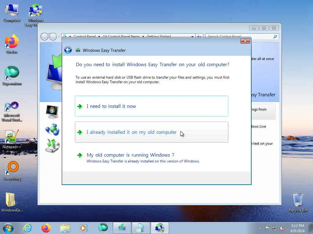Screen dimensions: 313x234
Task: Open the Microsoft Visual Studio desktop shortcut
Action: coord(12,112)
